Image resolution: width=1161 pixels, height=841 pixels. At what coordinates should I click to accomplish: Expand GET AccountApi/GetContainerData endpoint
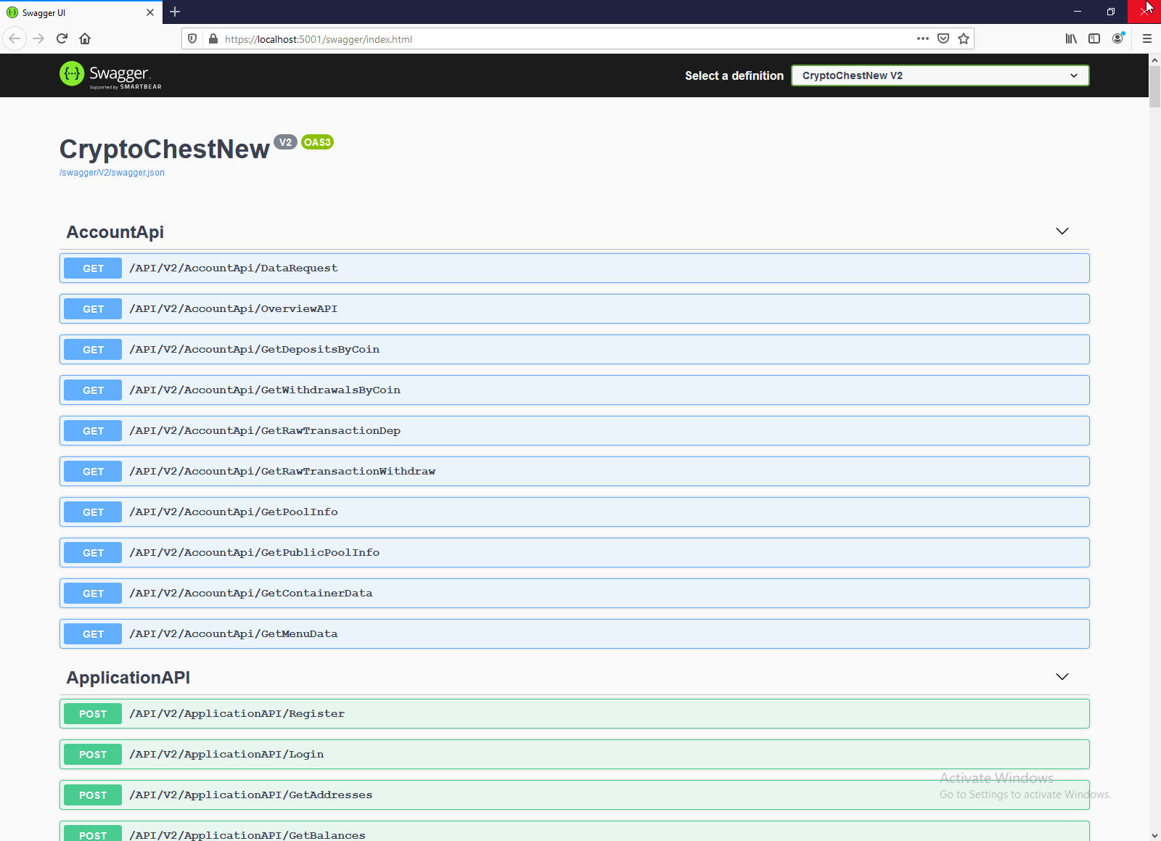click(575, 594)
